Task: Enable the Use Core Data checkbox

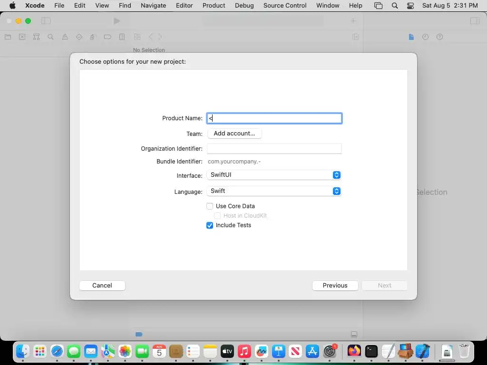Action: coord(210,206)
